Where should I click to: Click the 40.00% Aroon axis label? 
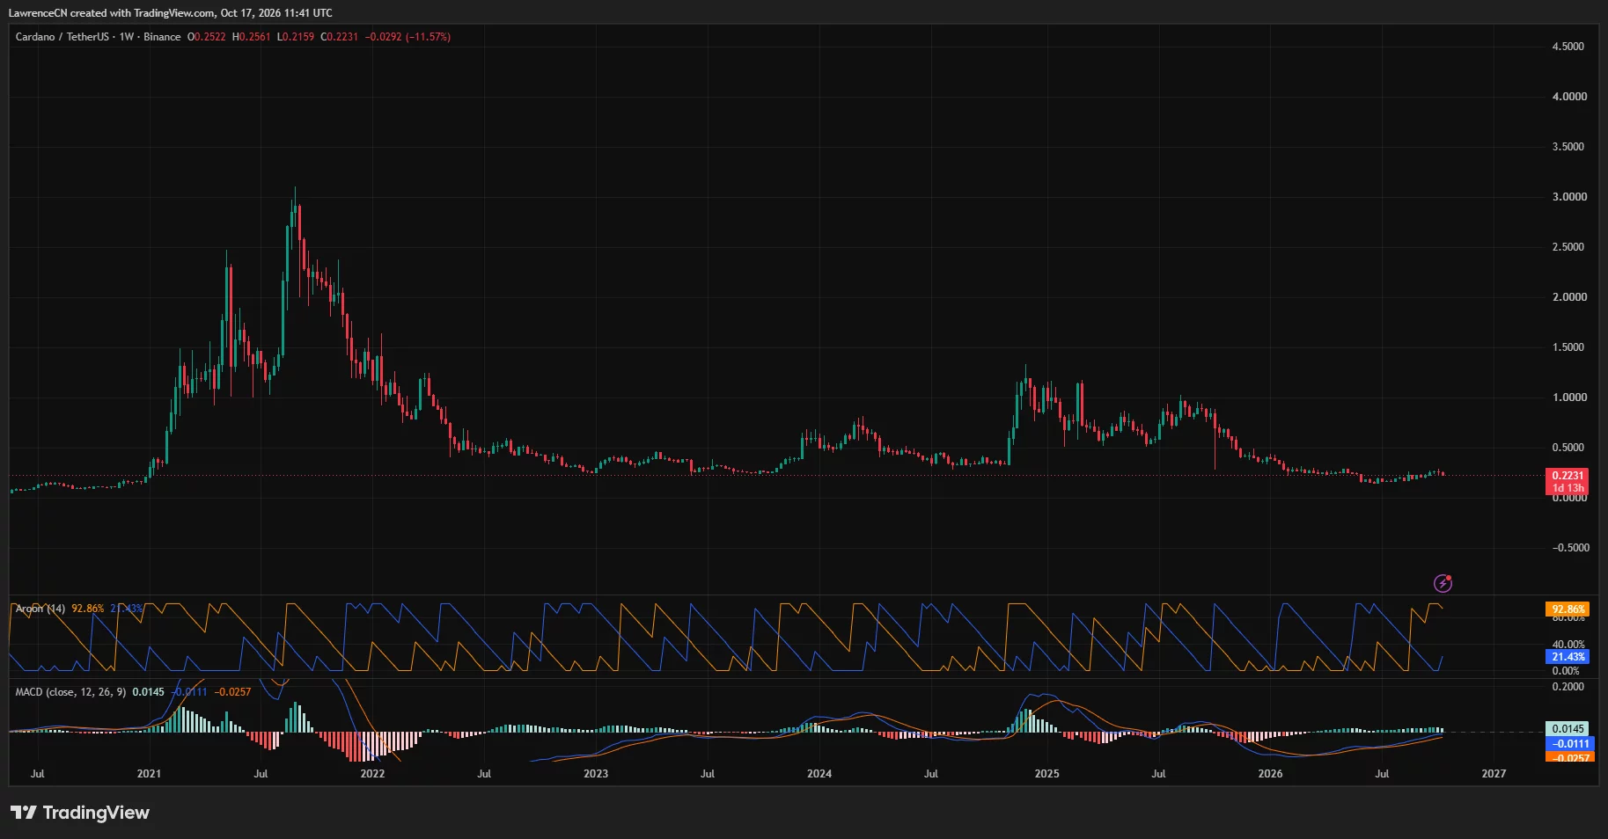tap(1568, 645)
